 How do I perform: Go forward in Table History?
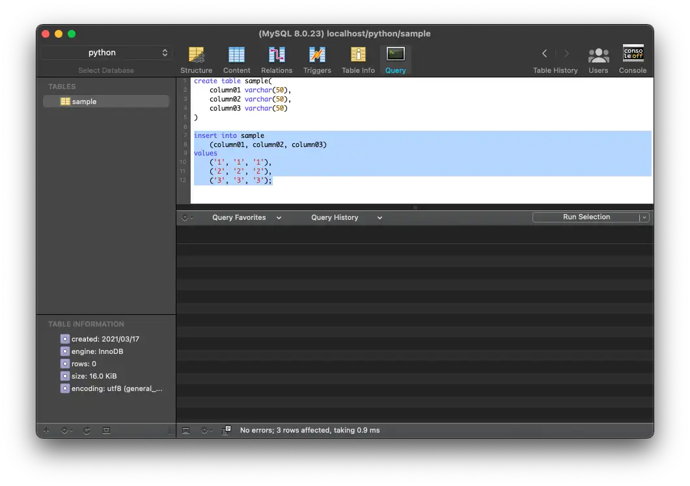(x=566, y=53)
